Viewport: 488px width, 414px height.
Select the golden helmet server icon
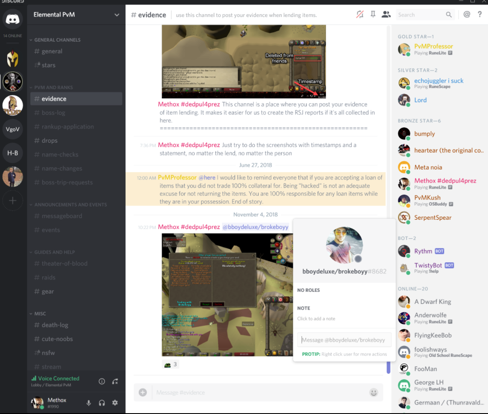12,58
